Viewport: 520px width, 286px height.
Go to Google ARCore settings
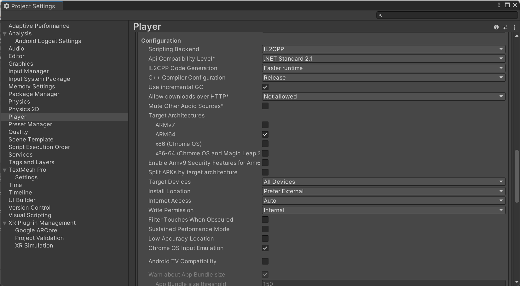coord(36,230)
